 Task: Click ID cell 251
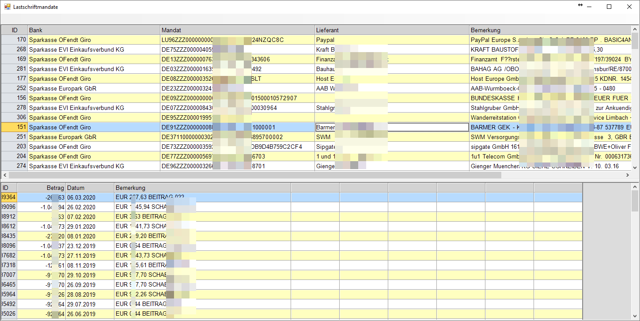tap(15, 137)
